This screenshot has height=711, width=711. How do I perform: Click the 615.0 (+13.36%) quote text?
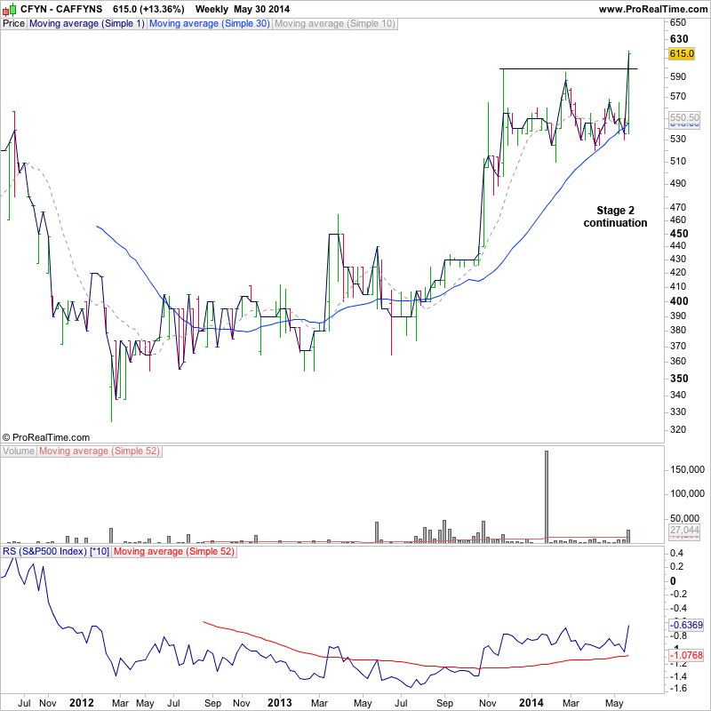(x=148, y=9)
